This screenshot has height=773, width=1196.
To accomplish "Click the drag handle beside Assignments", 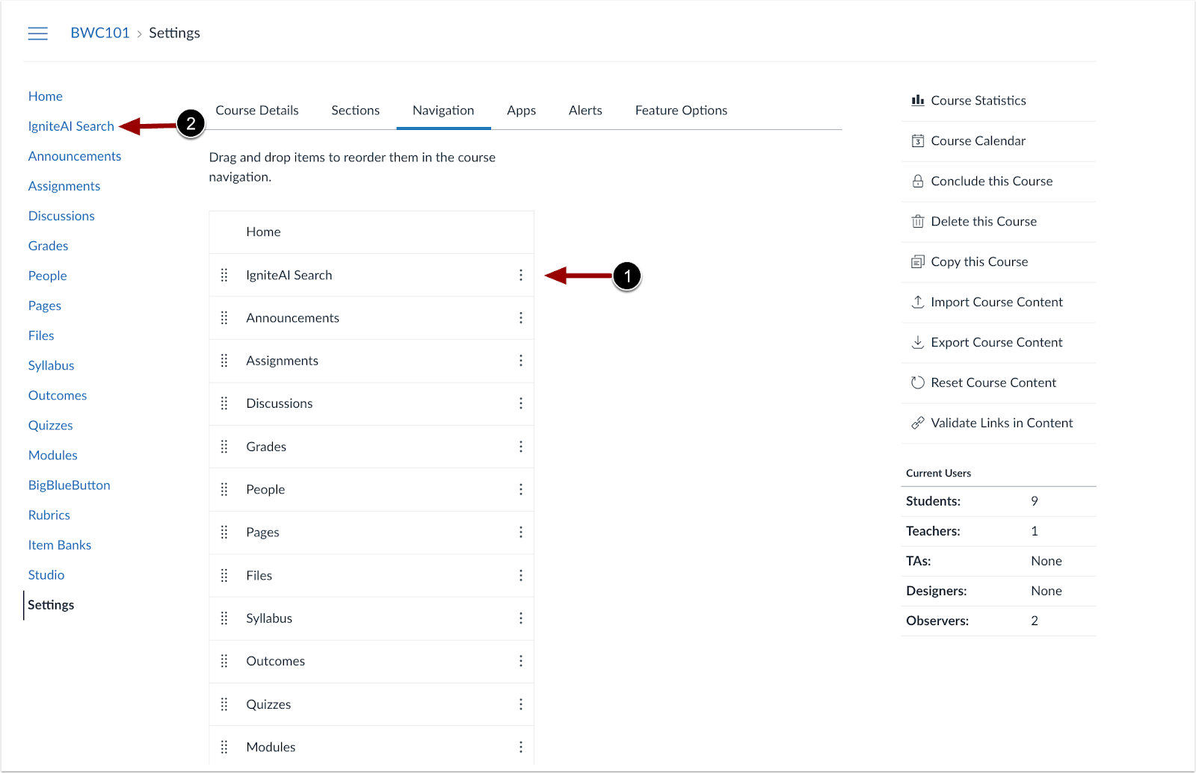I will (224, 361).
